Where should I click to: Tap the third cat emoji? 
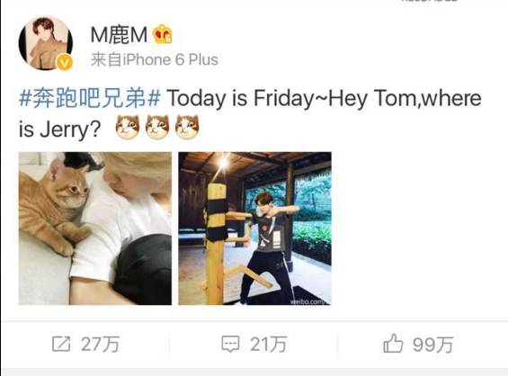(x=187, y=127)
